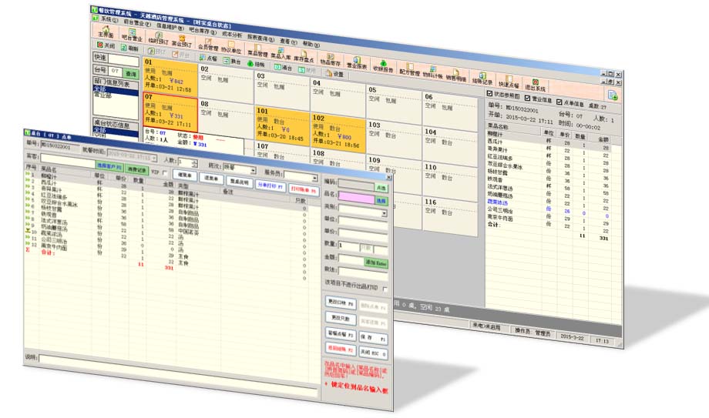Select table 102 in the table grid
Screen dimensions: 709x418
click(x=335, y=128)
